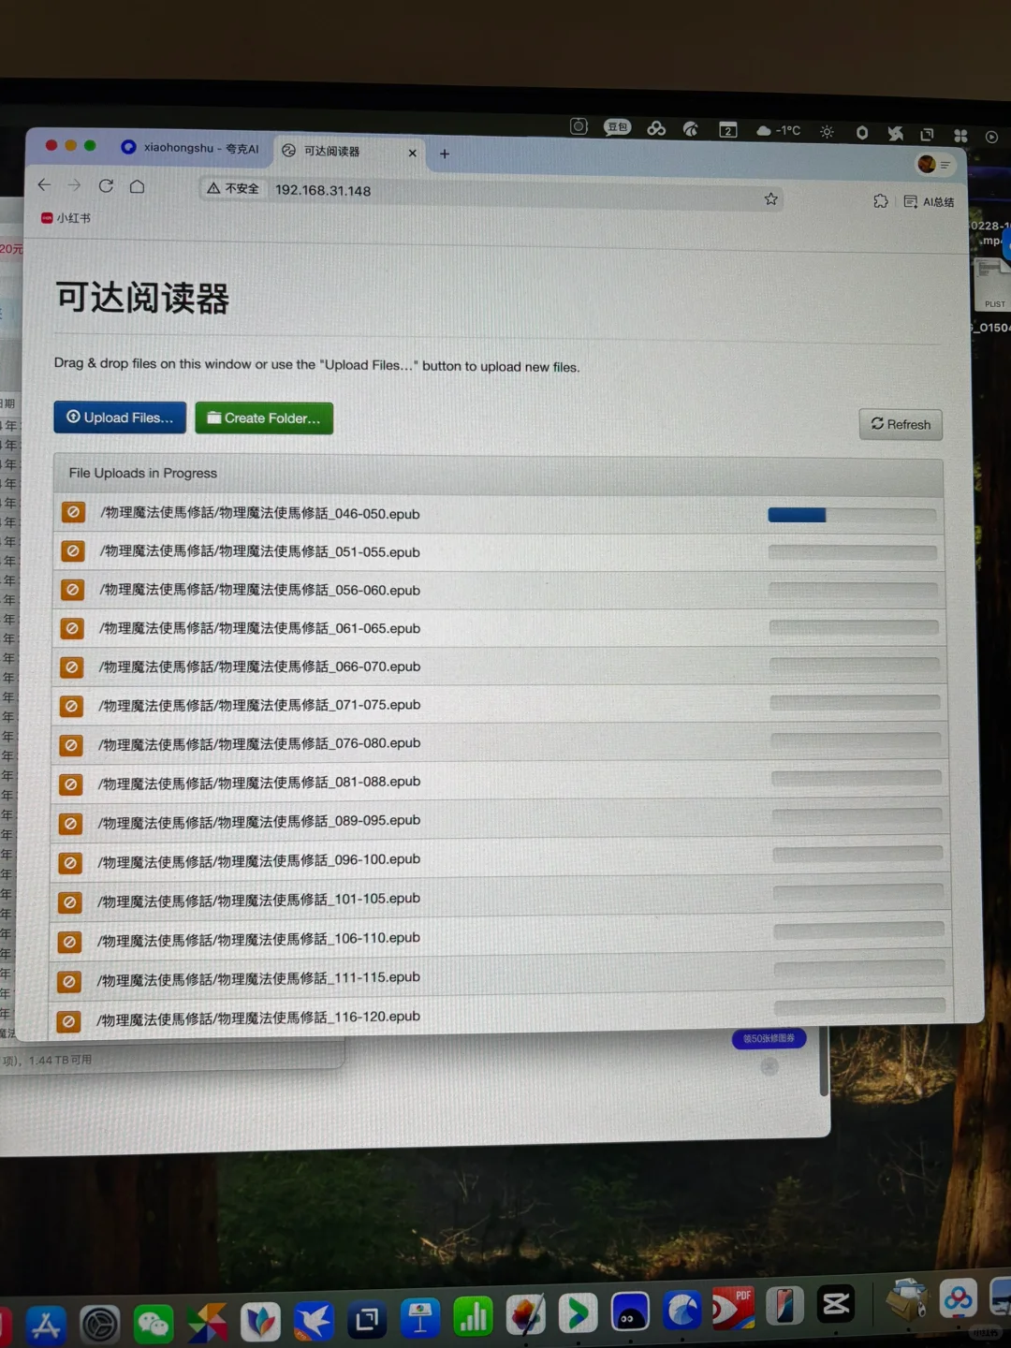Open PDF Expert from the Dock
The image size is (1011, 1348).
732,1310
